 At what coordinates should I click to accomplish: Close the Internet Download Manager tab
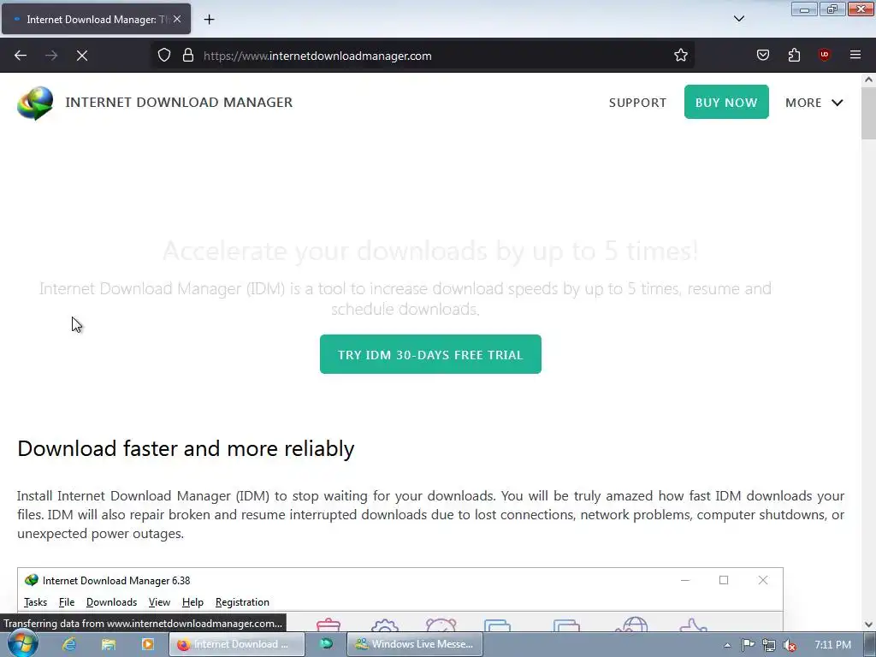[x=177, y=19]
